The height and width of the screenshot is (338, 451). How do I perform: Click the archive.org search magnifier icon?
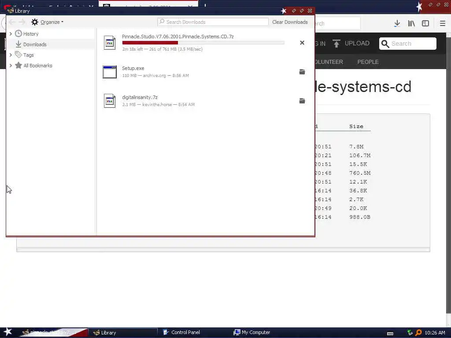pyautogui.click(x=385, y=44)
